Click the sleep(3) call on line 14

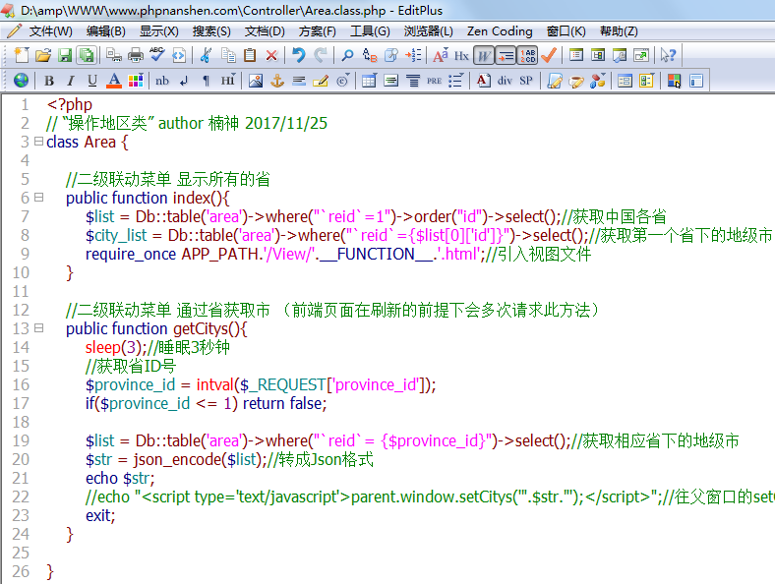point(116,347)
